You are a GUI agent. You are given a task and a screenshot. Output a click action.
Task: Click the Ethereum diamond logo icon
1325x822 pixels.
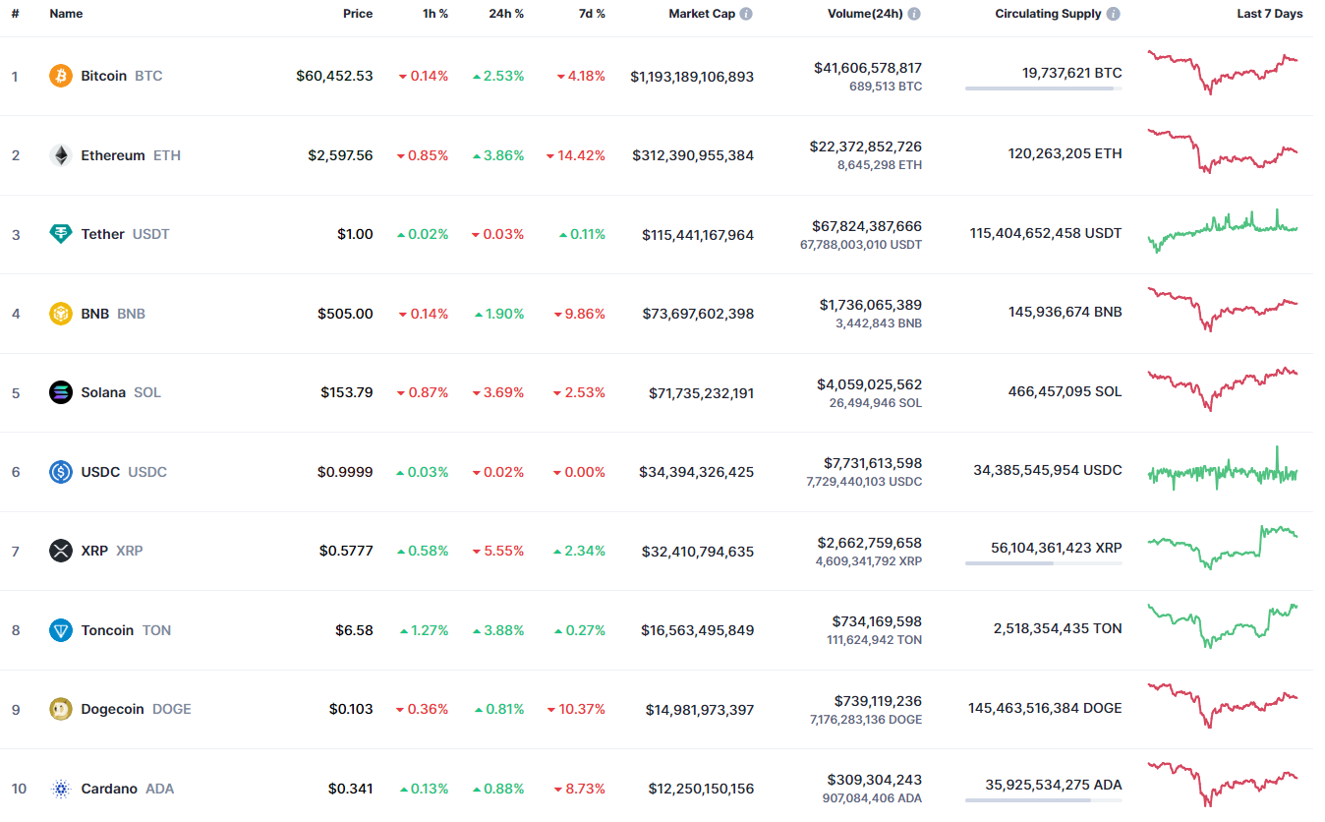tap(61, 155)
